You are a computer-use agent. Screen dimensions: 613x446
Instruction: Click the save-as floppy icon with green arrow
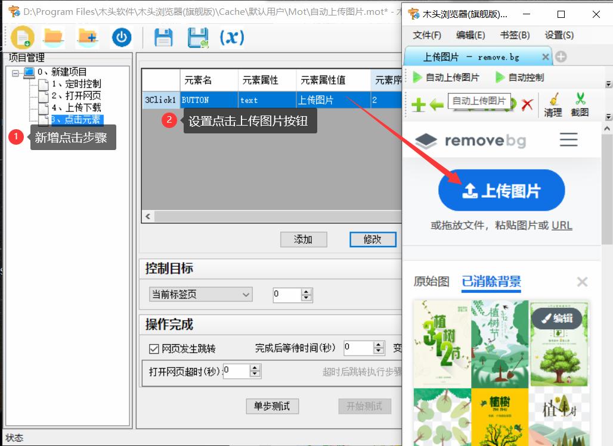[198, 37]
